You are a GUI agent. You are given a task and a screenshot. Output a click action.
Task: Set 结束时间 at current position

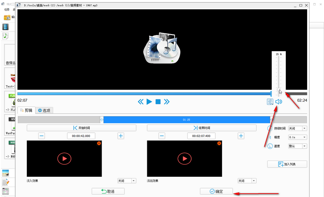202,128
